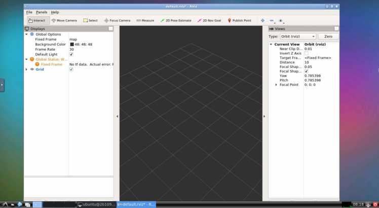
Task: Select the Interact tool
Action: (x=36, y=20)
